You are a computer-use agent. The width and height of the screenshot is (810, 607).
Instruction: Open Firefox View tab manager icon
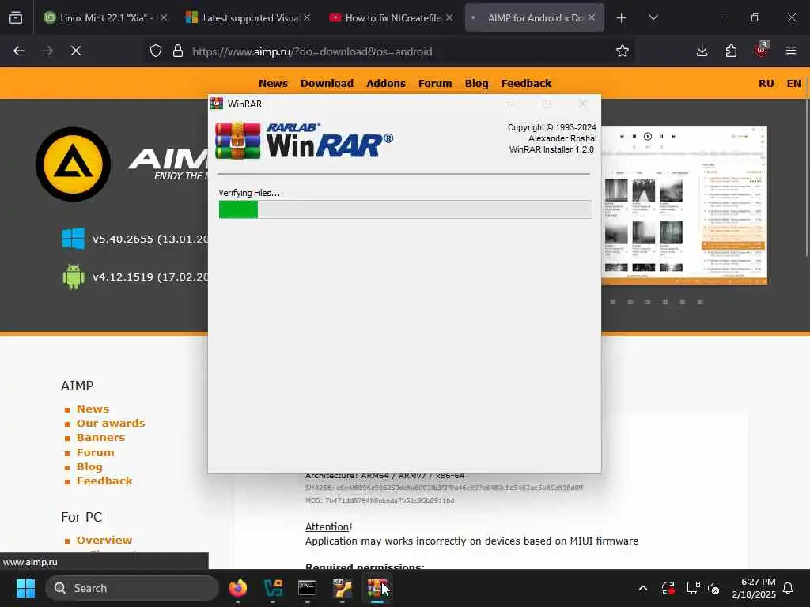[x=16, y=18]
